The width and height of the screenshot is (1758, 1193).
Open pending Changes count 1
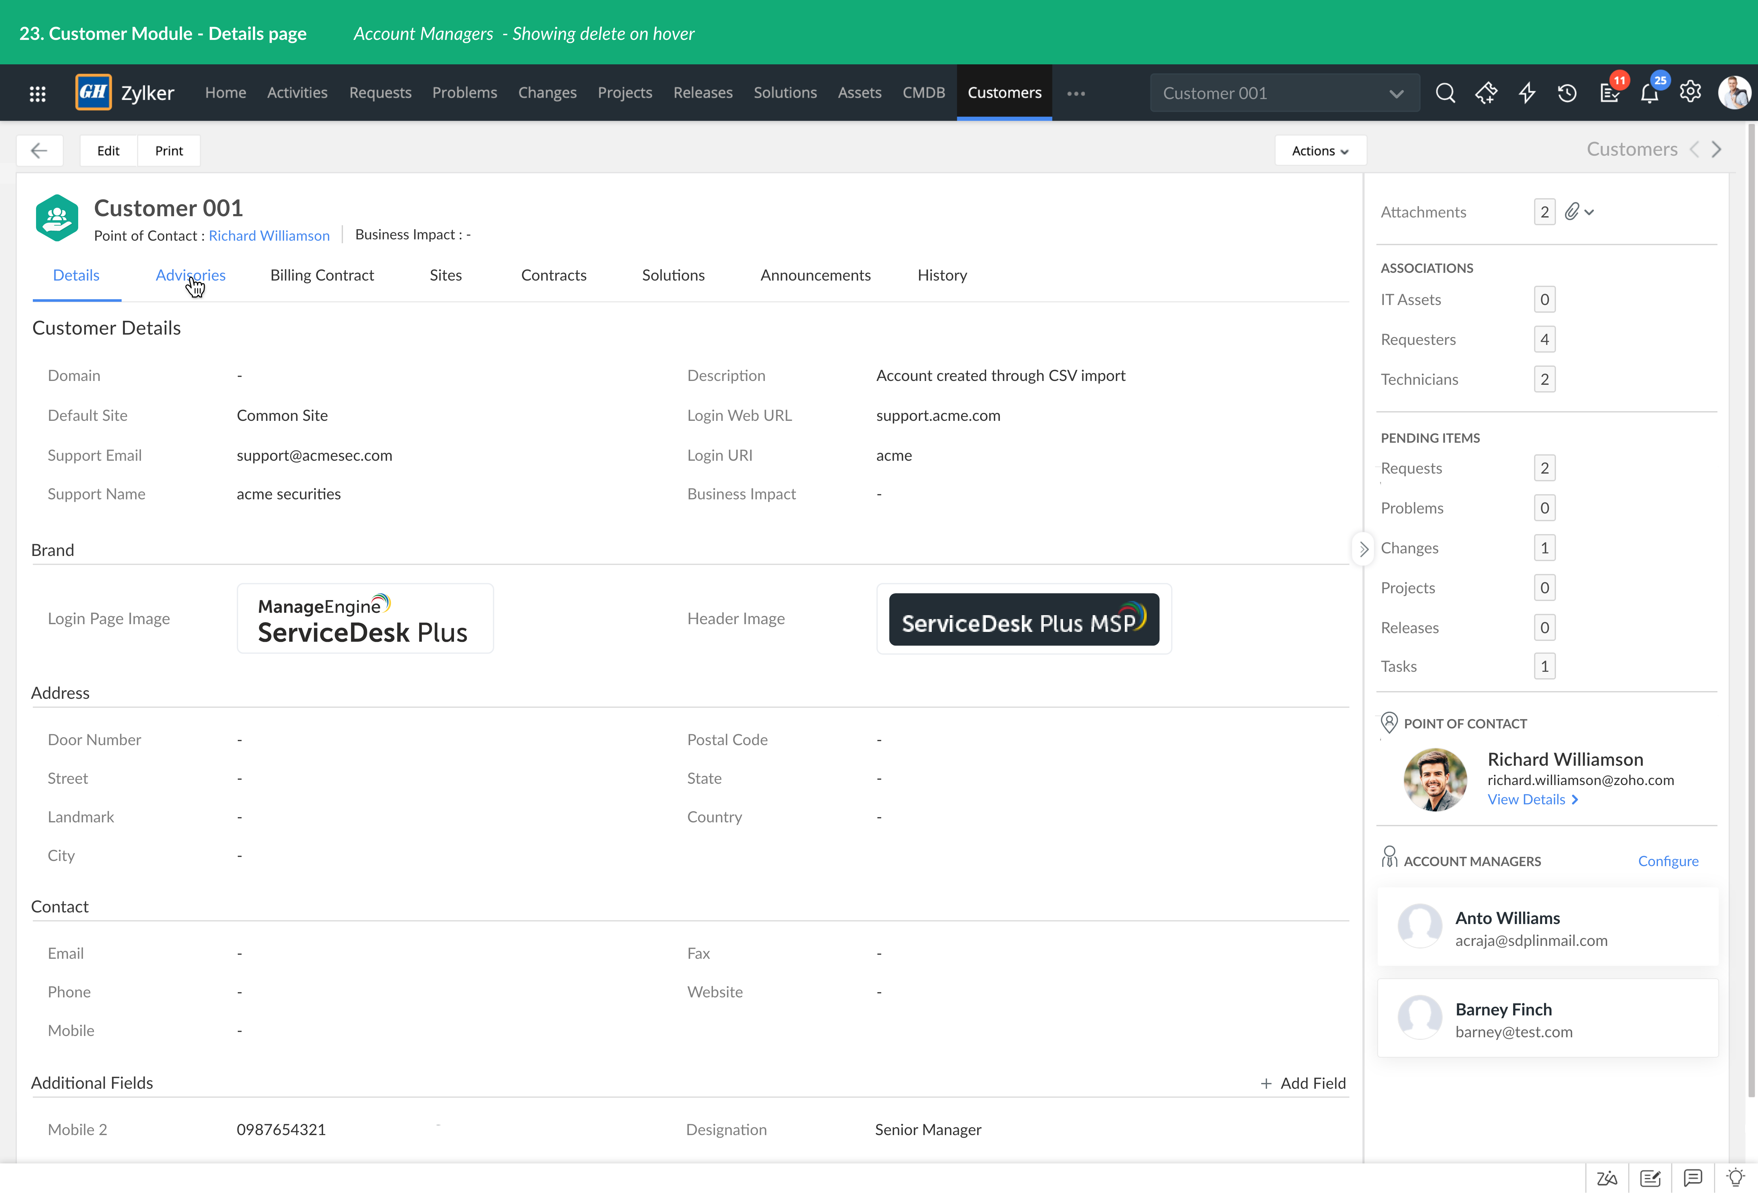[1545, 548]
